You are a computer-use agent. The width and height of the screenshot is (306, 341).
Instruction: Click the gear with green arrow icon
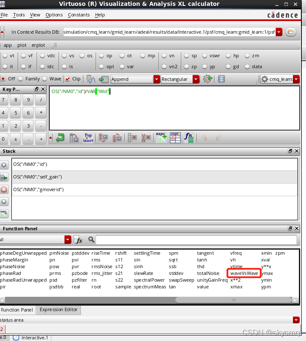(207, 79)
